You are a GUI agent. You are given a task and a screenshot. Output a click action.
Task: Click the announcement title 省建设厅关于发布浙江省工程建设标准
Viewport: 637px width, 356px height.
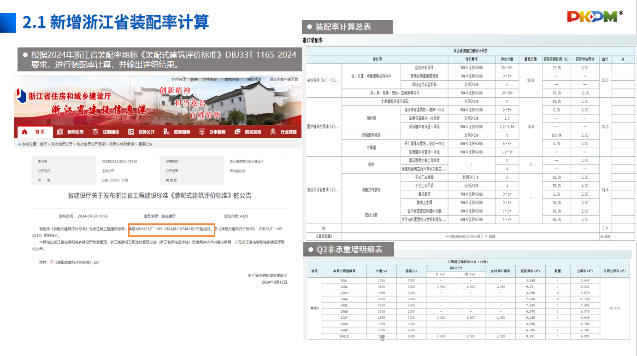pyautogui.click(x=159, y=195)
